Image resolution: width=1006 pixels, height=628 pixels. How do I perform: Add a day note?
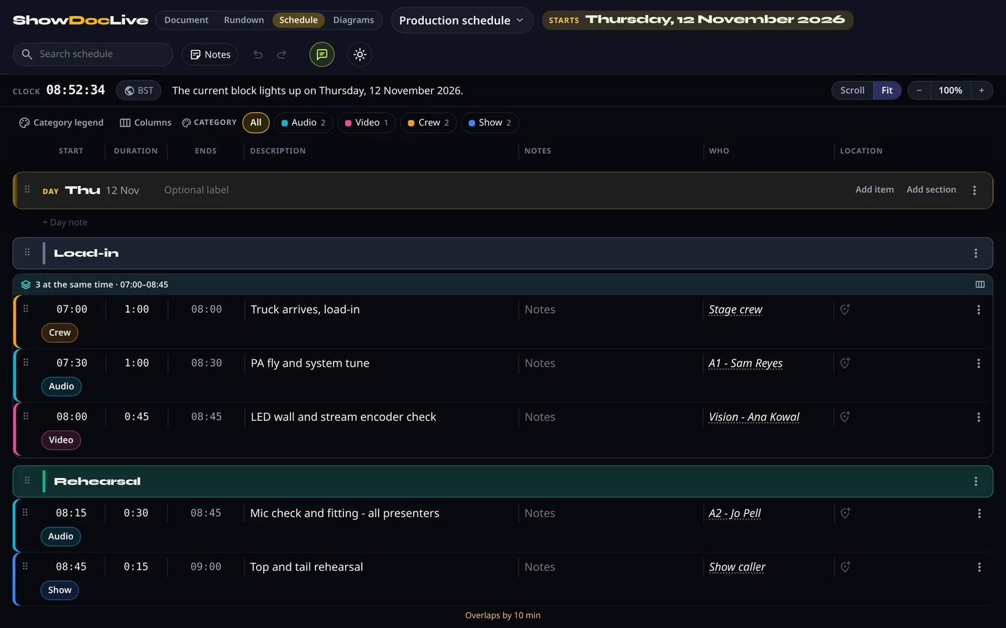point(65,222)
